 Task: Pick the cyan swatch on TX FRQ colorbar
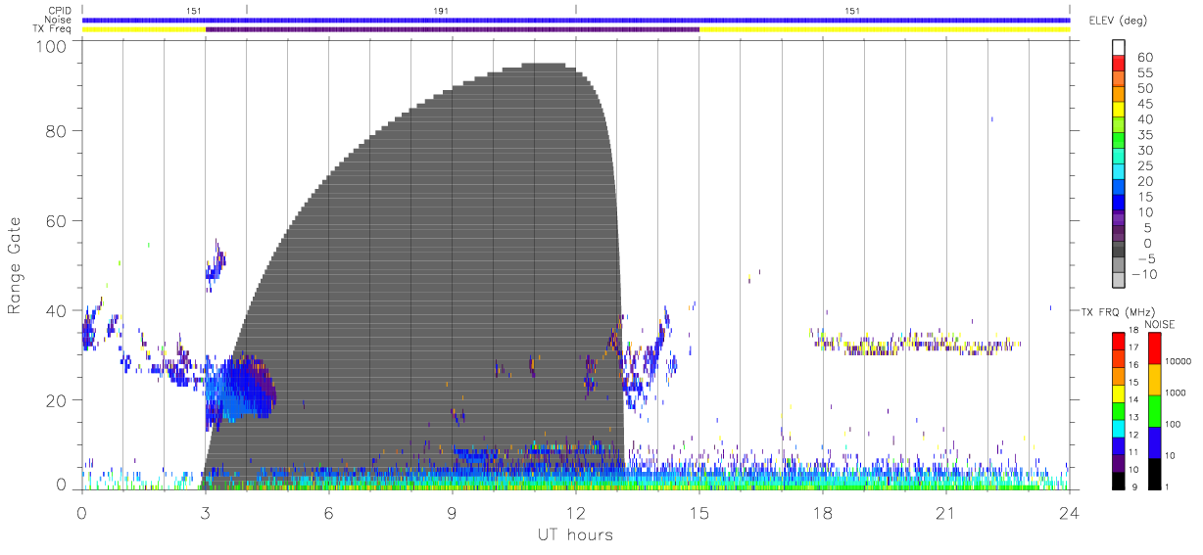[x=1118, y=428]
